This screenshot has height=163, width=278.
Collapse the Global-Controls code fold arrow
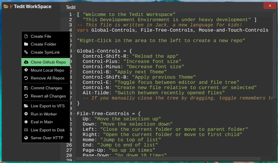[x=74, y=51]
